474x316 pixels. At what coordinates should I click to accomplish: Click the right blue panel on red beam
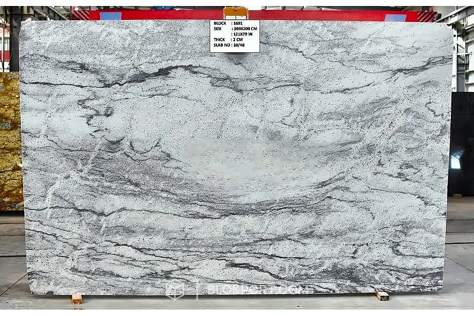[395, 18]
